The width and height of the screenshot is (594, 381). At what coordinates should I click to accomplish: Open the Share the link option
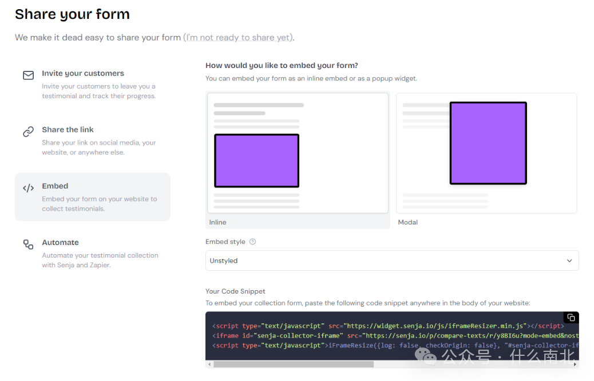(x=93, y=141)
